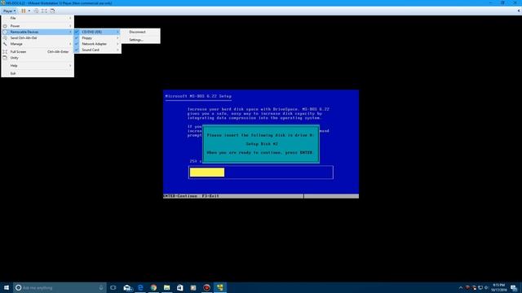Open the clock and date display
The width and height of the screenshot is (522, 293).
click(498, 287)
